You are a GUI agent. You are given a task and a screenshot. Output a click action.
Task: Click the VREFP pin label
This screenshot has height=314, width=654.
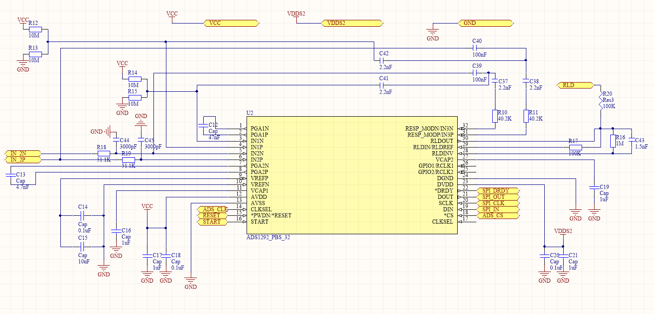(259, 178)
